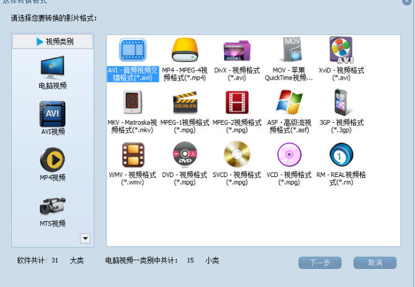Screen dimensions: 415x287
Task: Pick the RM REAL video format icon
Action: pyautogui.click(x=341, y=155)
